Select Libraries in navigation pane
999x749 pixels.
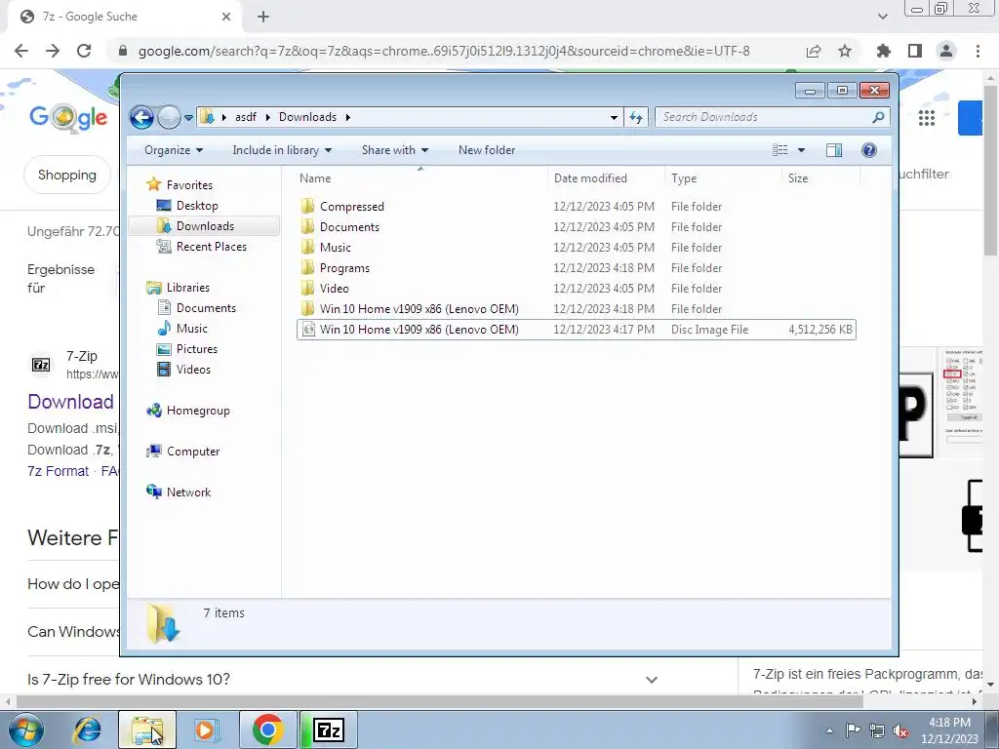click(x=188, y=288)
